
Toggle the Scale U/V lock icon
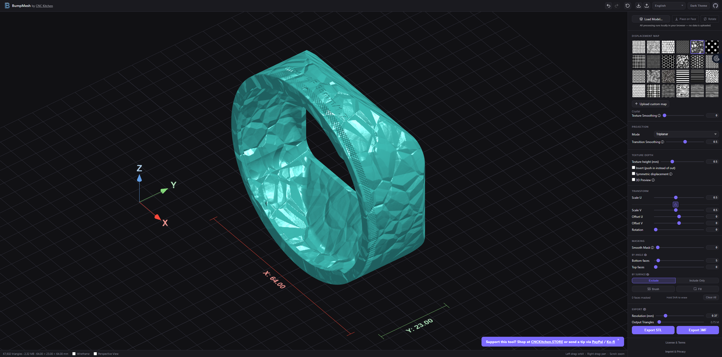point(676,204)
